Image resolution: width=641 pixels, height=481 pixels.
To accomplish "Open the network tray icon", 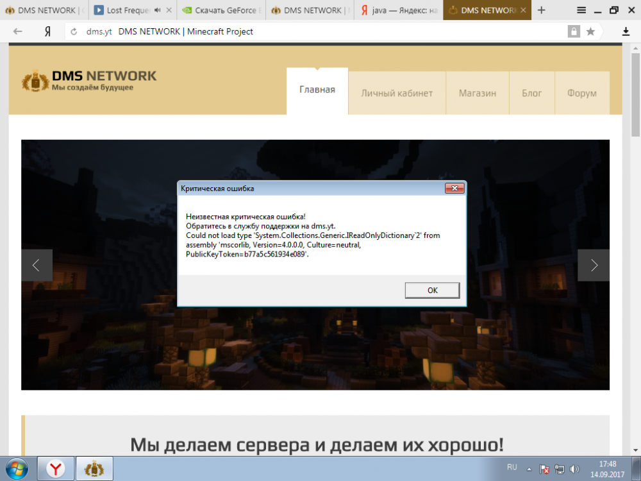I will click(x=559, y=469).
